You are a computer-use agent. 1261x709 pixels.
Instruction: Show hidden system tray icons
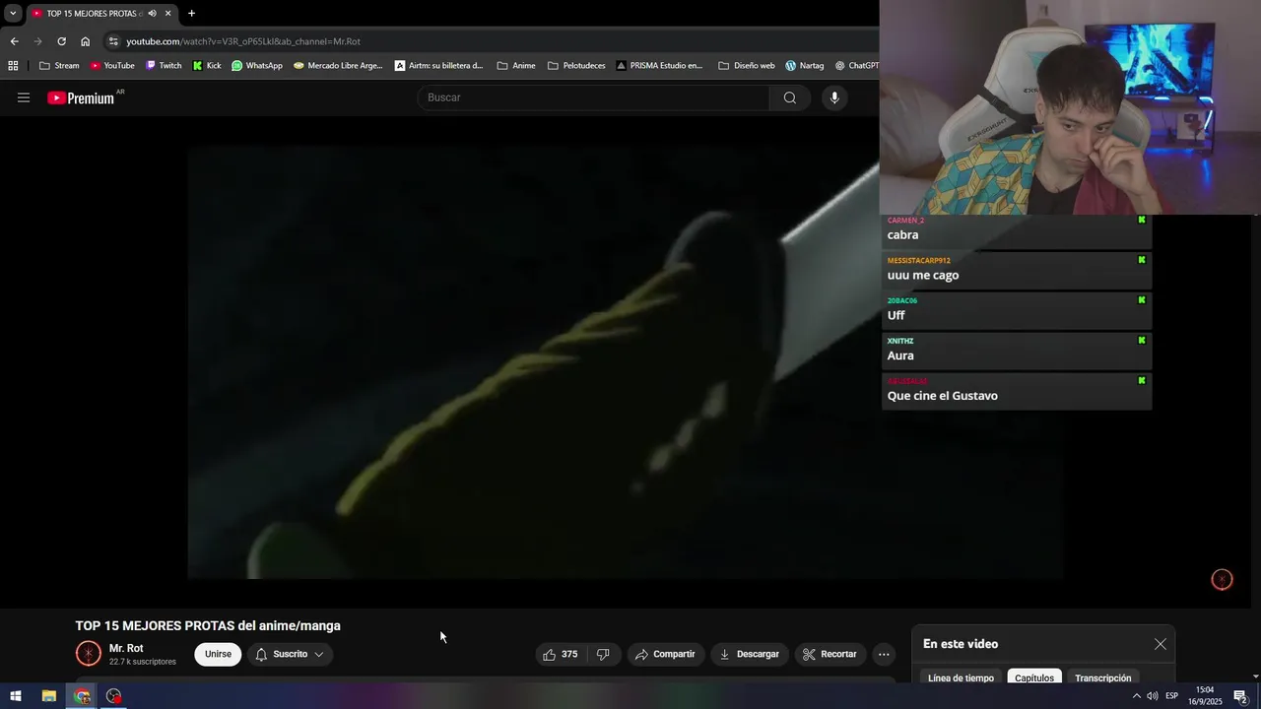click(x=1136, y=696)
